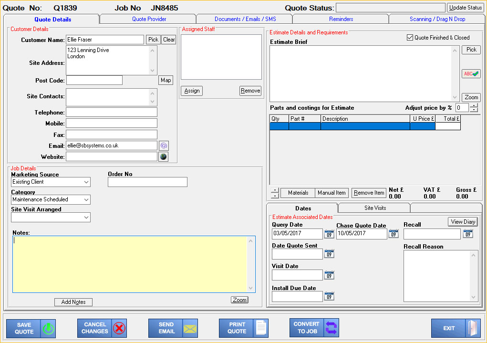Click Remove under Assigned Staff
The image size is (487, 343).
pyautogui.click(x=250, y=91)
